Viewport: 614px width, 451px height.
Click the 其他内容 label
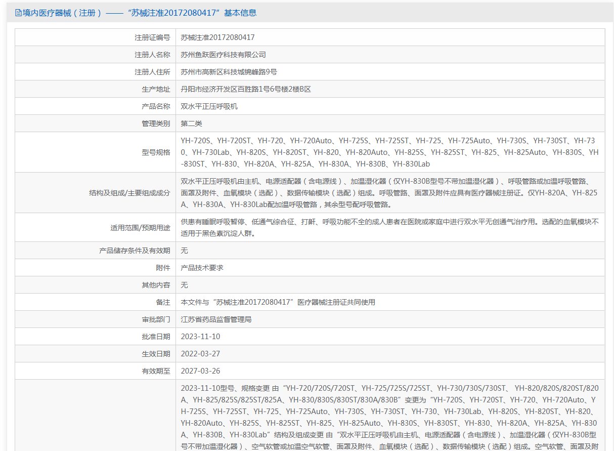click(156, 285)
